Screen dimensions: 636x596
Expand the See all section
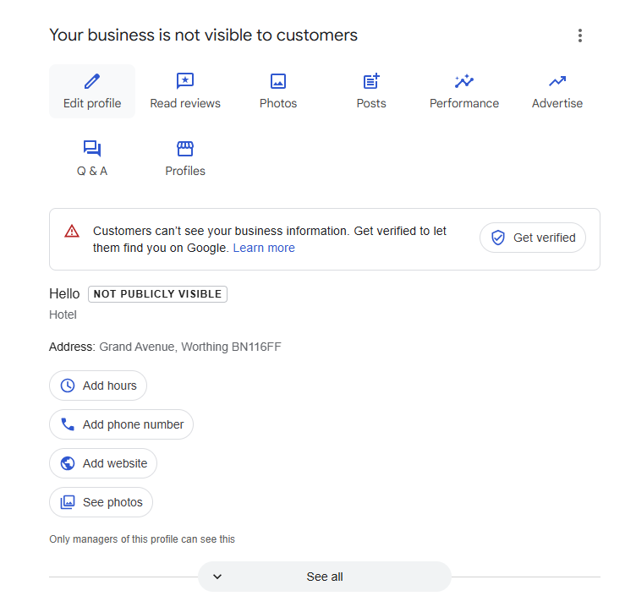pos(325,577)
